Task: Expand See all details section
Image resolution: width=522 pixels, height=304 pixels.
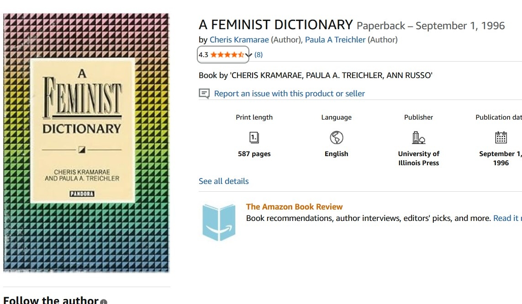Action: pos(223,181)
